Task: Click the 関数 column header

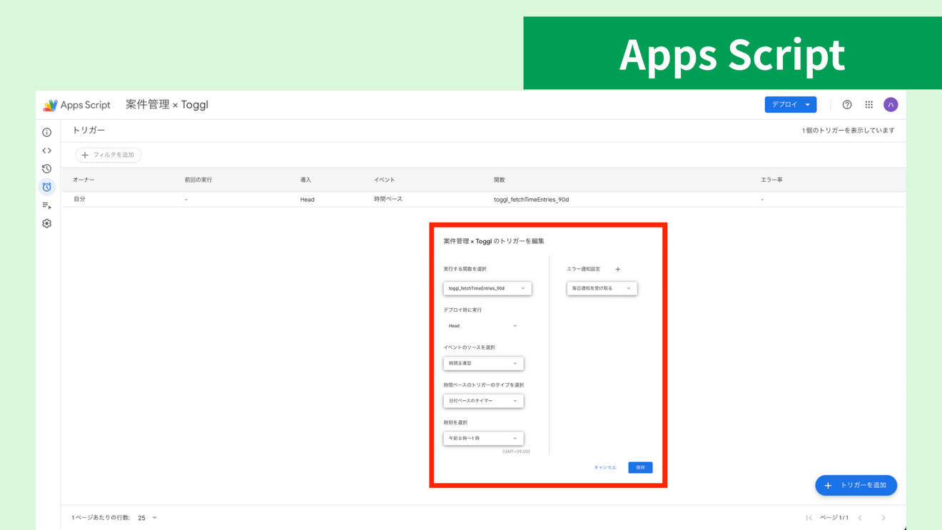Action: tap(500, 180)
